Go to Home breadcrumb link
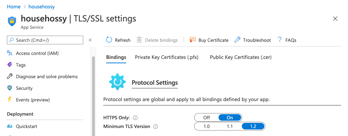 [14, 7]
